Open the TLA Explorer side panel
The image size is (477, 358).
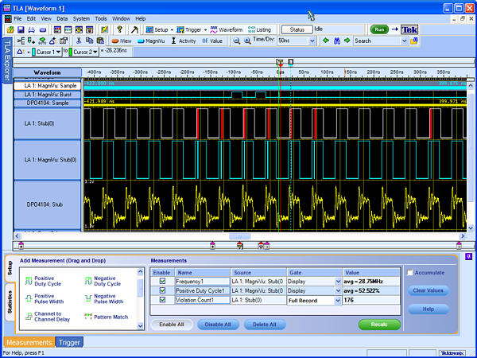7,60
